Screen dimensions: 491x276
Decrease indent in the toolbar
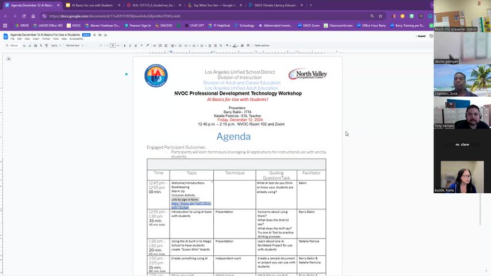pos(209,45)
